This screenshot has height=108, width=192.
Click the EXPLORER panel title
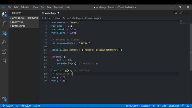click(x=17, y=13)
